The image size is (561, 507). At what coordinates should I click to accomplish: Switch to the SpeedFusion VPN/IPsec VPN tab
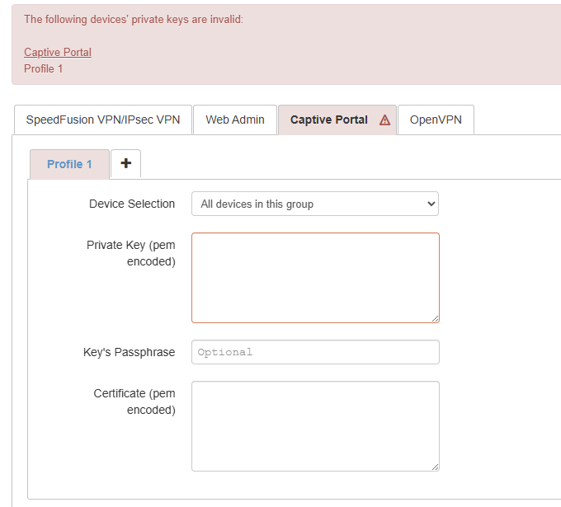(x=103, y=120)
